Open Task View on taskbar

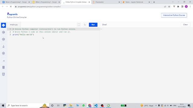(x=58, y=105)
